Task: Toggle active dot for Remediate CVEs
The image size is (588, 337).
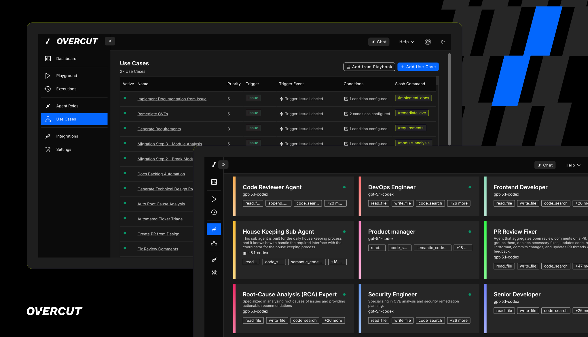Action: (125, 113)
